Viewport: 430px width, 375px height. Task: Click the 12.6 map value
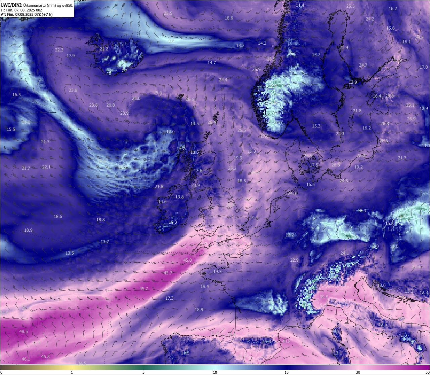pos(198,171)
